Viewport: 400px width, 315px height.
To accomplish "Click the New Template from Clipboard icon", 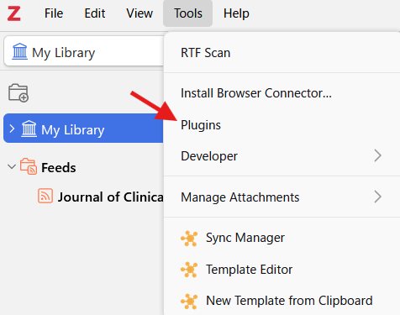I will [189, 301].
